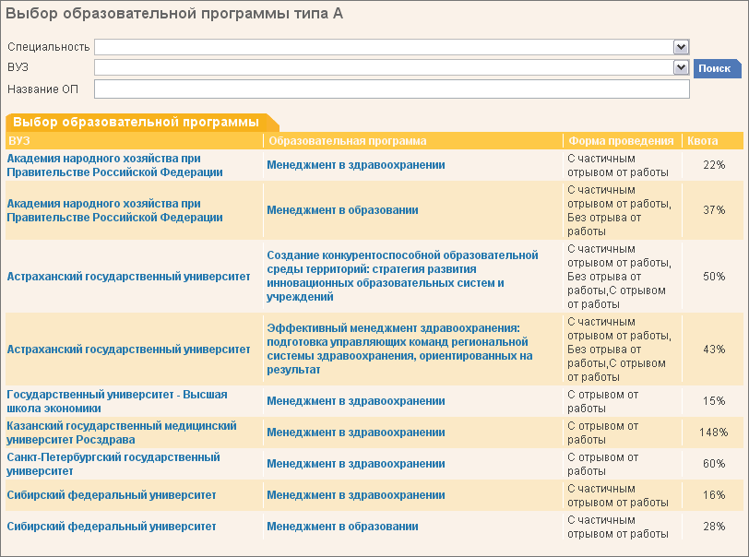Viewport: 749px width, 557px height.
Task: Click the Форма проведения column header
Action: pyautogui.click(x=621, y=141)
